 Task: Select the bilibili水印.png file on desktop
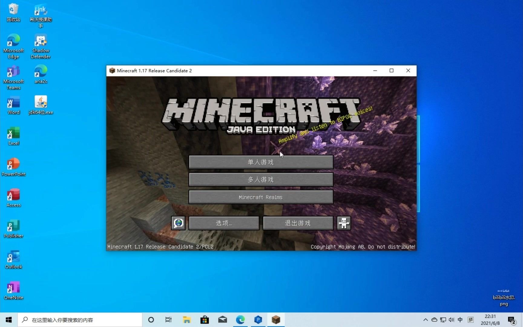click(x=504, y=297)
